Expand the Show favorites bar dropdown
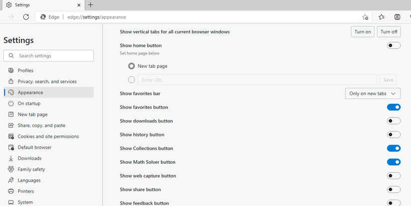The height and width of the screenshot is (206, 411). click(x=373, y=93)
